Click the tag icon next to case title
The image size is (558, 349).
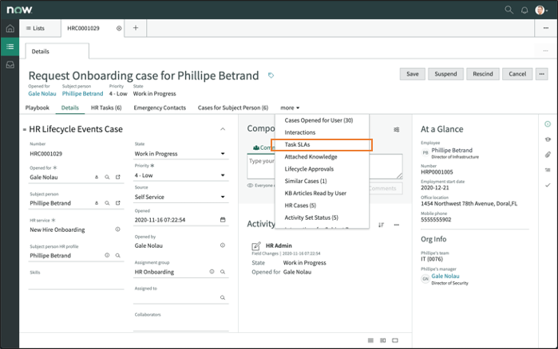pos(271,75)
